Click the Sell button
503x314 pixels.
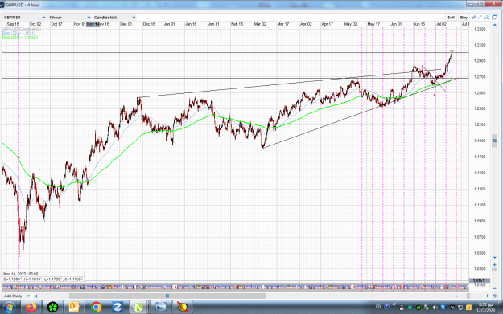(451, 18)
